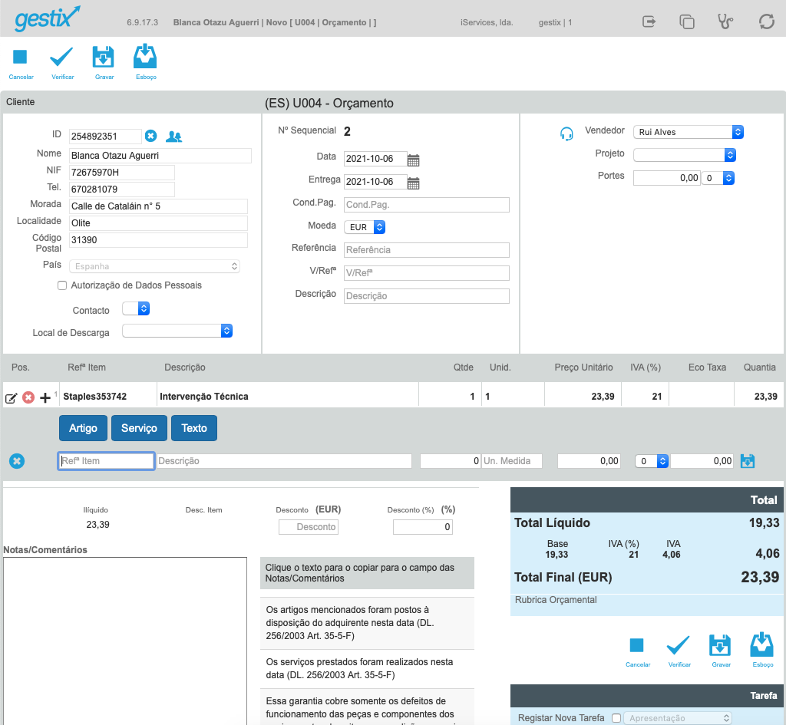Open the País Espanha dropdown
Screen dimensions: 786x725
click(154, 266)
